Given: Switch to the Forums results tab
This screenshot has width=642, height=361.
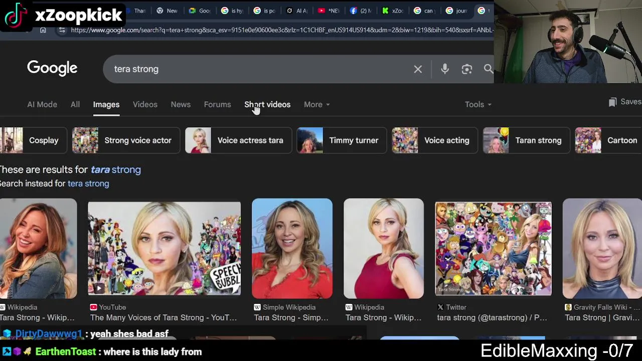Looking at the screenshot, I should (x=217, y=104).
